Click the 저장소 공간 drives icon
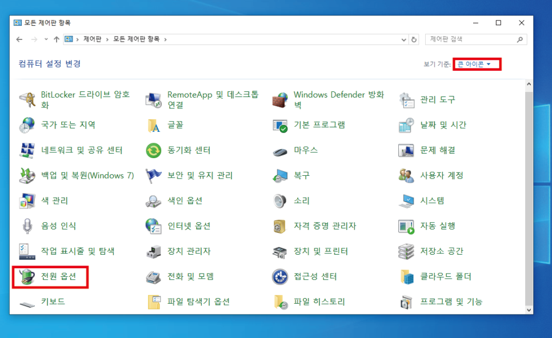The image size is (552, 338). tap(406, 251)
